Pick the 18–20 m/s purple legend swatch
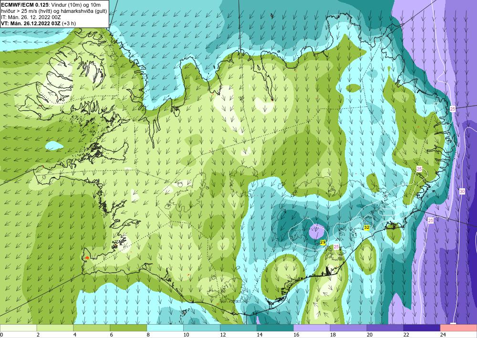Screen dimensions: 477x338 coord(348,328)
